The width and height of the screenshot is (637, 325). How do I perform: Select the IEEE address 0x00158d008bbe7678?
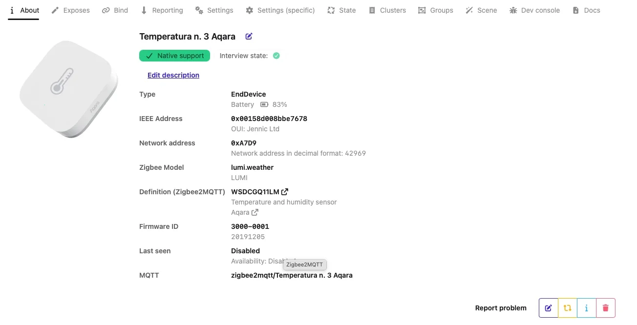pos(269,119)
